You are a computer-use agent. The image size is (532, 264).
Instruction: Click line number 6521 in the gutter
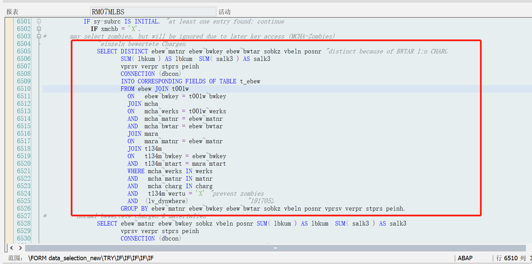[x=23, y=171]
